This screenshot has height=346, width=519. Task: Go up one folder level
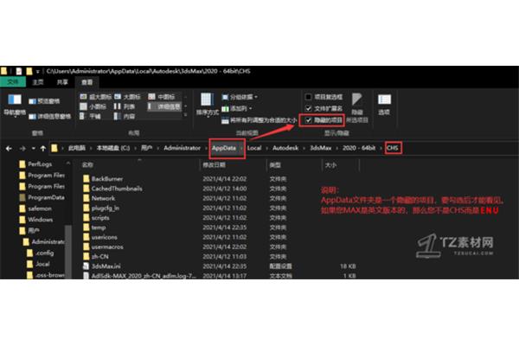pos(43,148)
